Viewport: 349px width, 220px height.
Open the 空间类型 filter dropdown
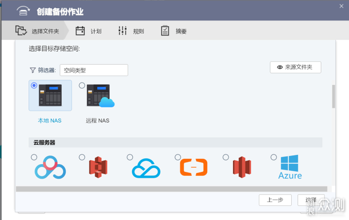(x=94, y=70)
